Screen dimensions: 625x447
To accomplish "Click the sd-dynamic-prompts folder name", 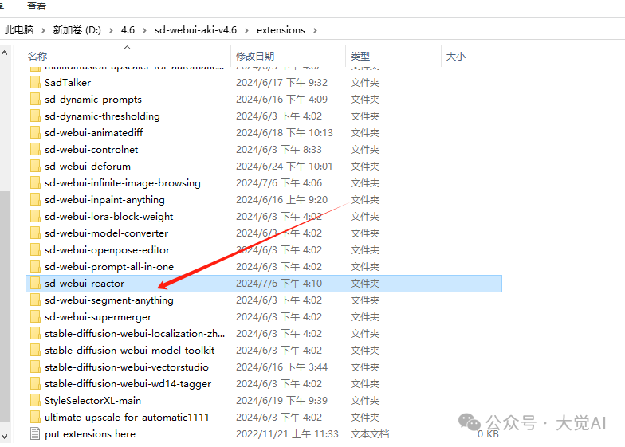I will tap(93, 99).
